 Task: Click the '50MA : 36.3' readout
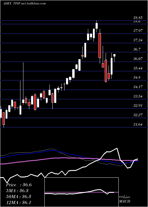(18, 196)
